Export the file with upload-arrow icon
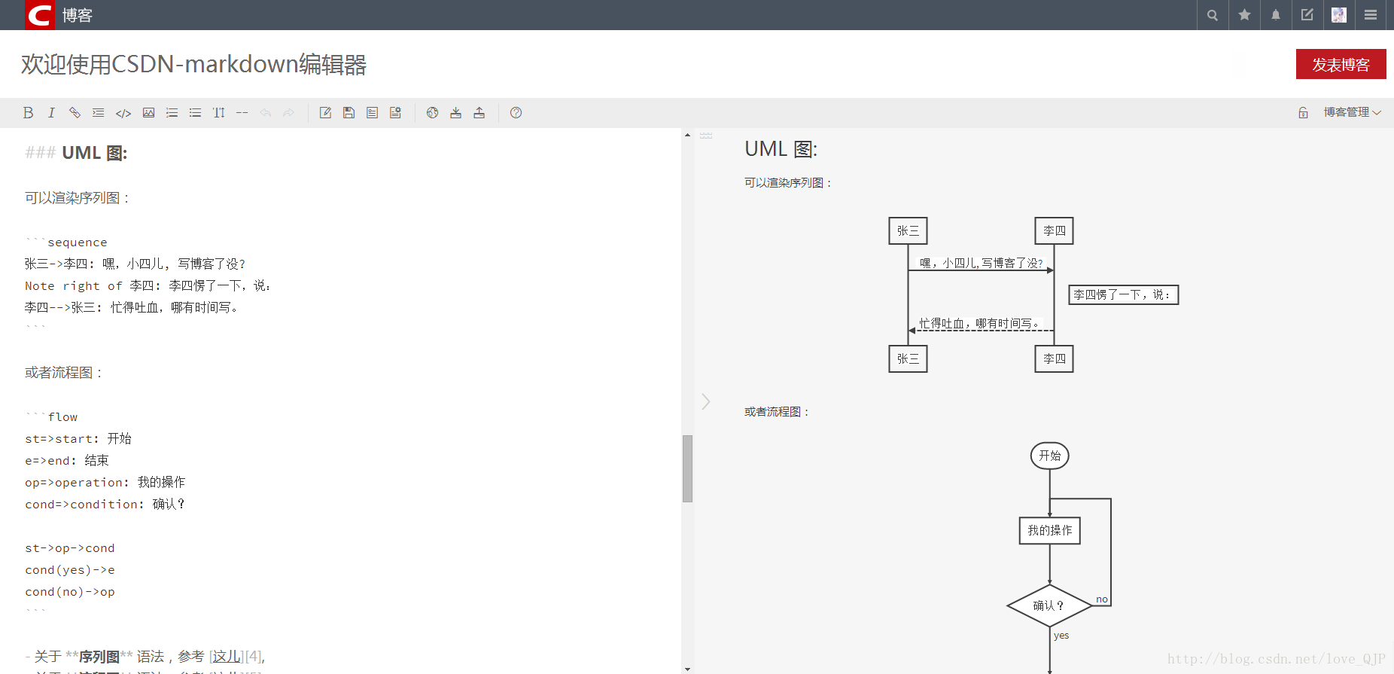Viewport: 1394px width, 674px height. (x=479, y=113)
